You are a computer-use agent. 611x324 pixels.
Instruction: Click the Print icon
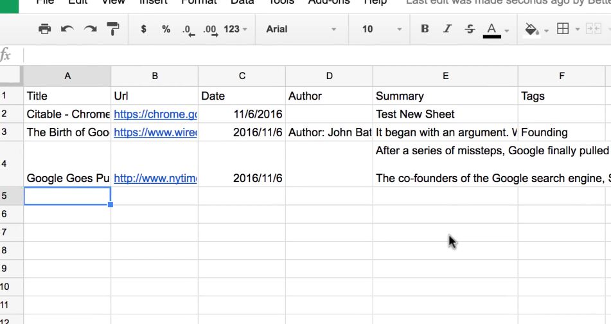(45, 29)
